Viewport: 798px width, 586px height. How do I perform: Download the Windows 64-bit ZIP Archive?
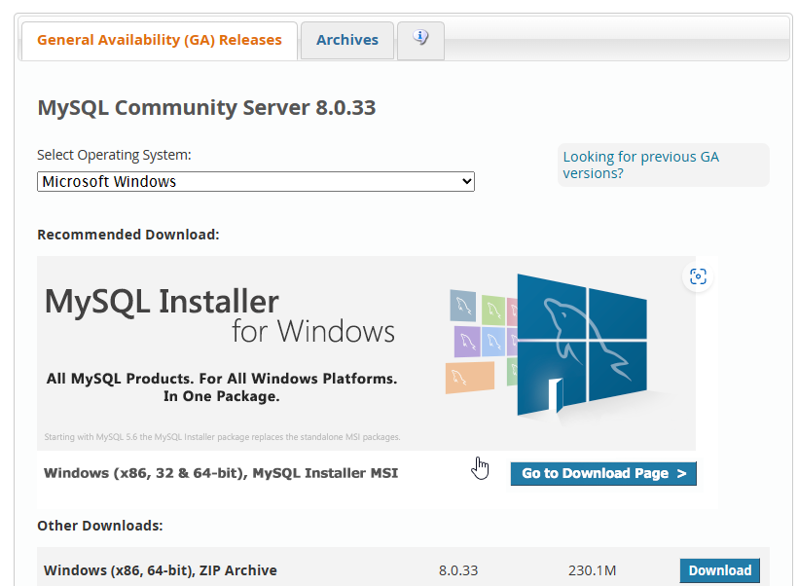(x=719, y=570)
